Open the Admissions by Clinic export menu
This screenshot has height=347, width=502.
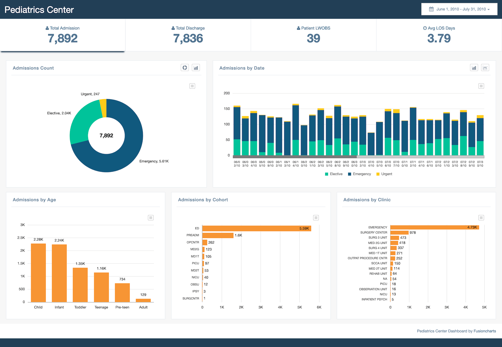[x=481, y=218]
